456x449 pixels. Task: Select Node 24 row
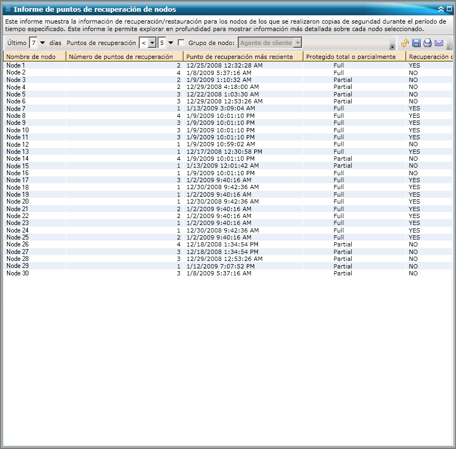tap(228, 230)
